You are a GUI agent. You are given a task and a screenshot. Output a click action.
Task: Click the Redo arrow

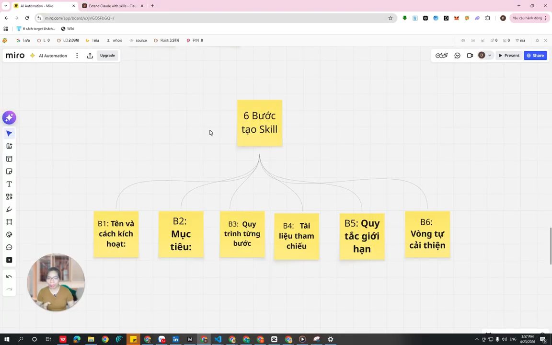click(9, 289)
